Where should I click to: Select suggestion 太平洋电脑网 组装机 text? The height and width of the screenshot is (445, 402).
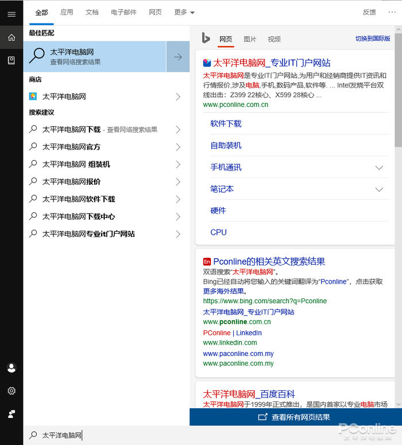pyautogui.click(x=76, y=164)
